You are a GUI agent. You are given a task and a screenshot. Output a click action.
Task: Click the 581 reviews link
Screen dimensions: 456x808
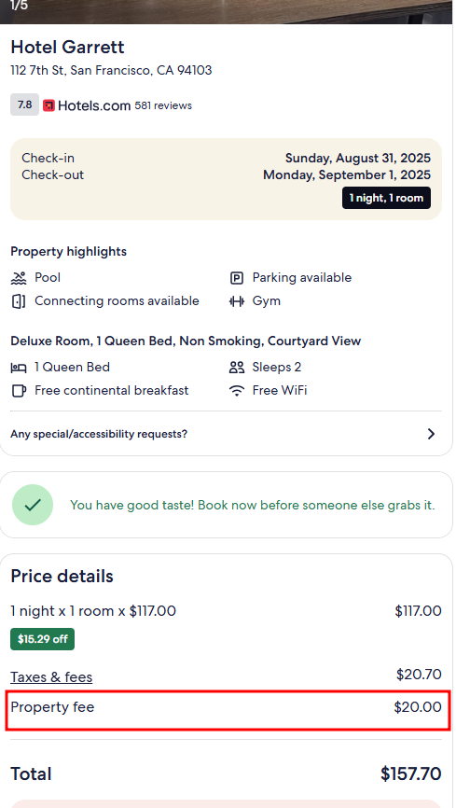[163, 105]
